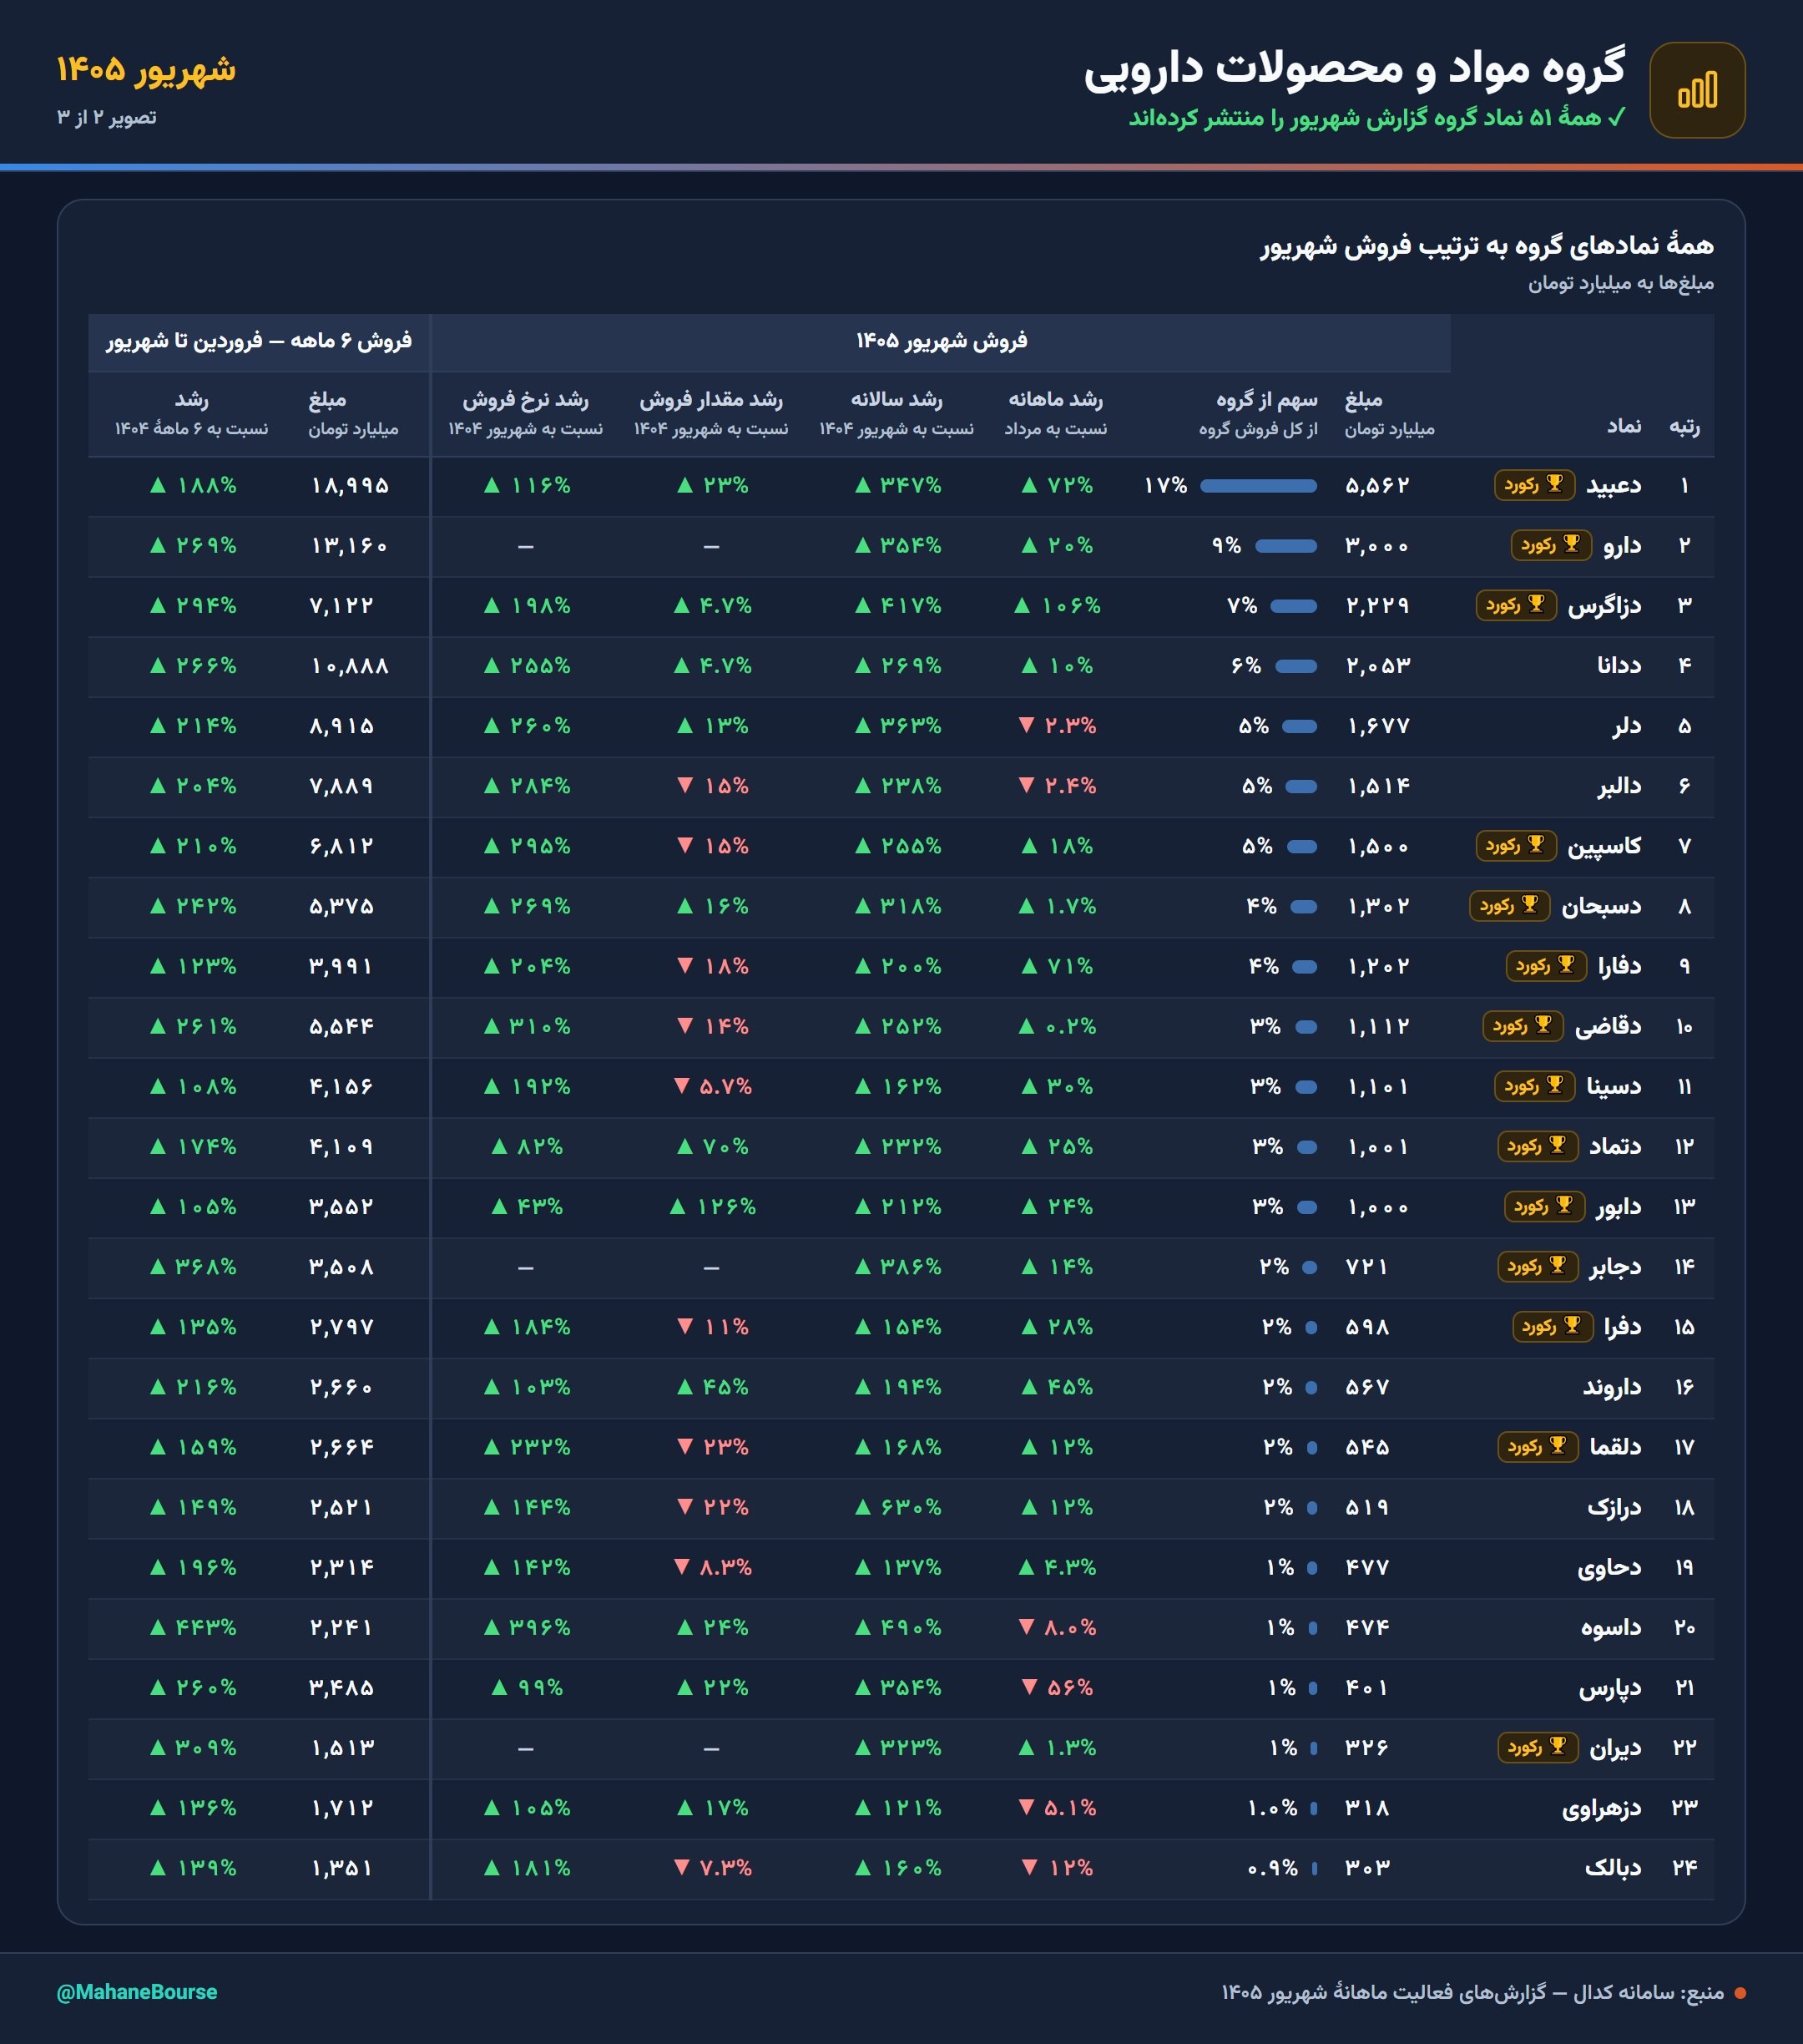Click the record trophy badge for کاسپین
The height and width of the screenshot is (2044, 1803).
tap(1516, 845)
